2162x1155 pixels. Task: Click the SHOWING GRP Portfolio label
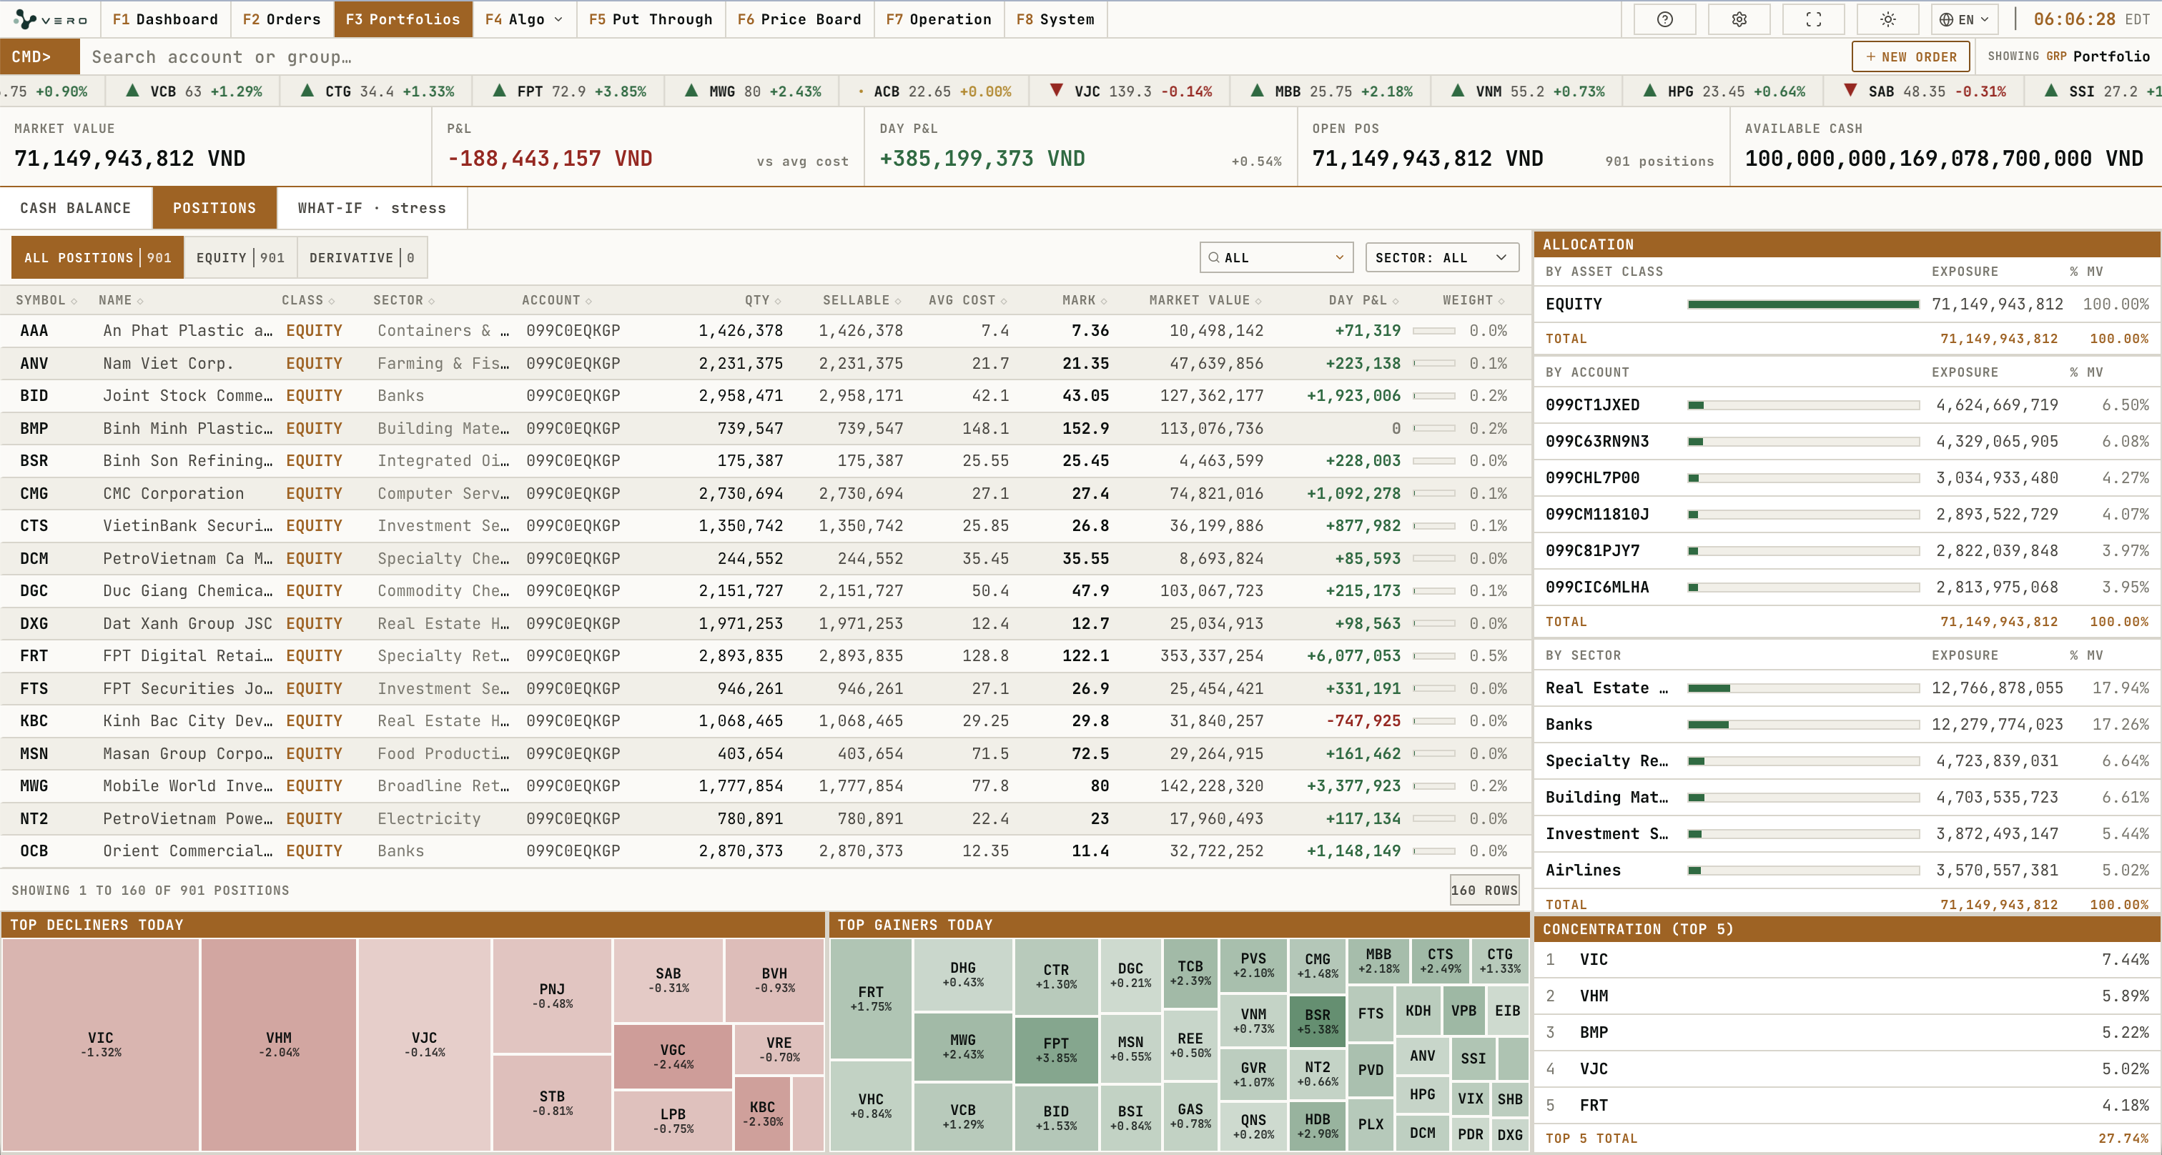2068,56
